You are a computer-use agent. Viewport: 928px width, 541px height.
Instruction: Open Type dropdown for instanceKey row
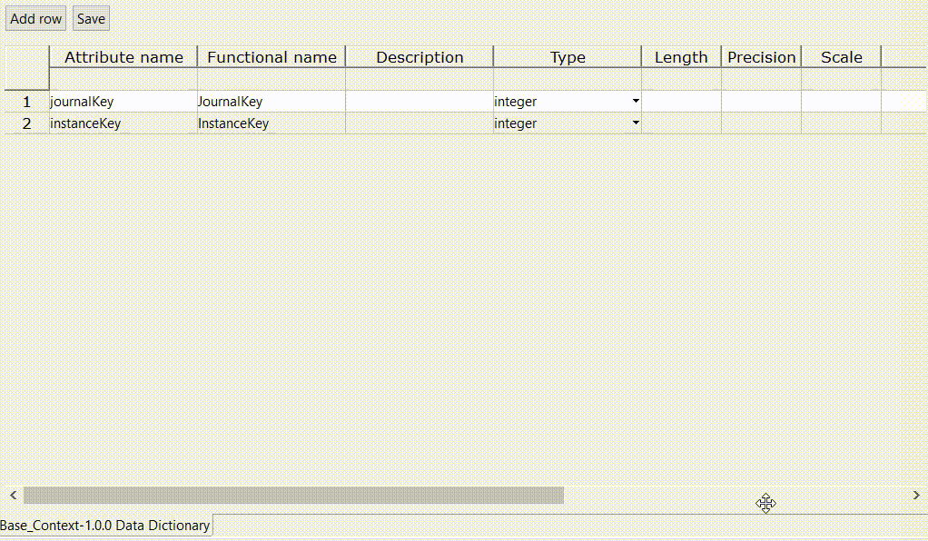(636, 123)
